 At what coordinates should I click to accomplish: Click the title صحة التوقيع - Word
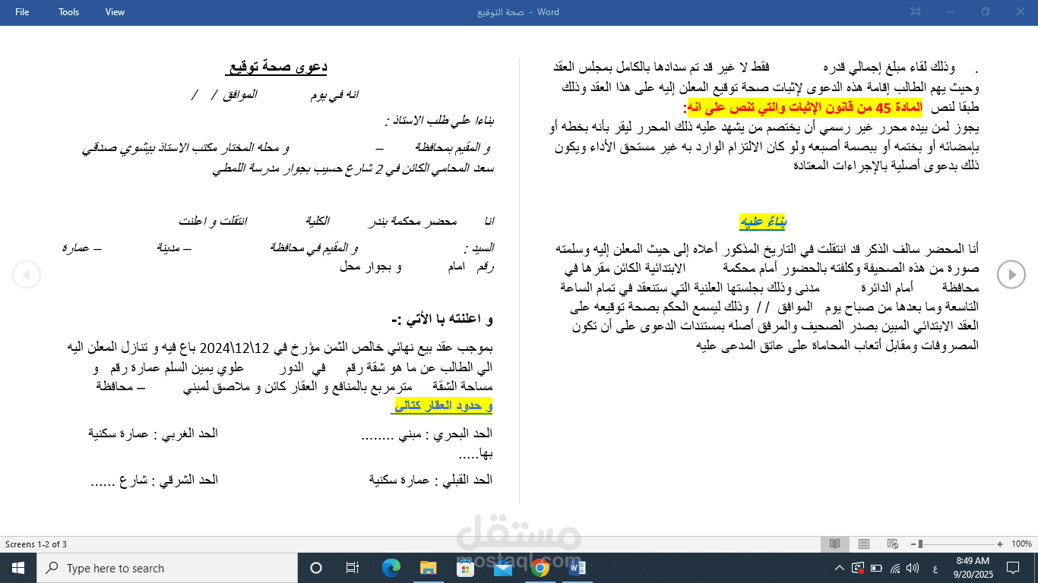(x=517, y=12)
